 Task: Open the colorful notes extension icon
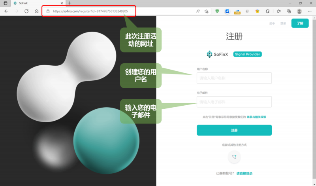(258, 11)
